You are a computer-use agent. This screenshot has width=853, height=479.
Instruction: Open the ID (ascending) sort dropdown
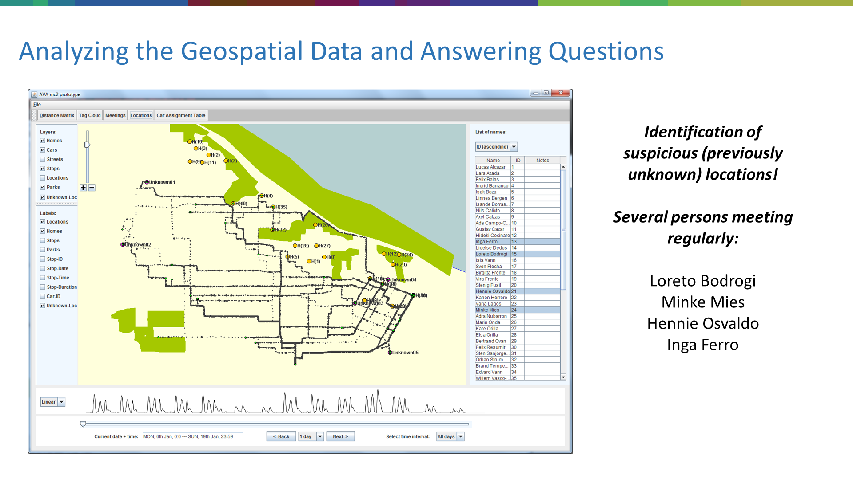pyautogui.click(x=496, y=147)
